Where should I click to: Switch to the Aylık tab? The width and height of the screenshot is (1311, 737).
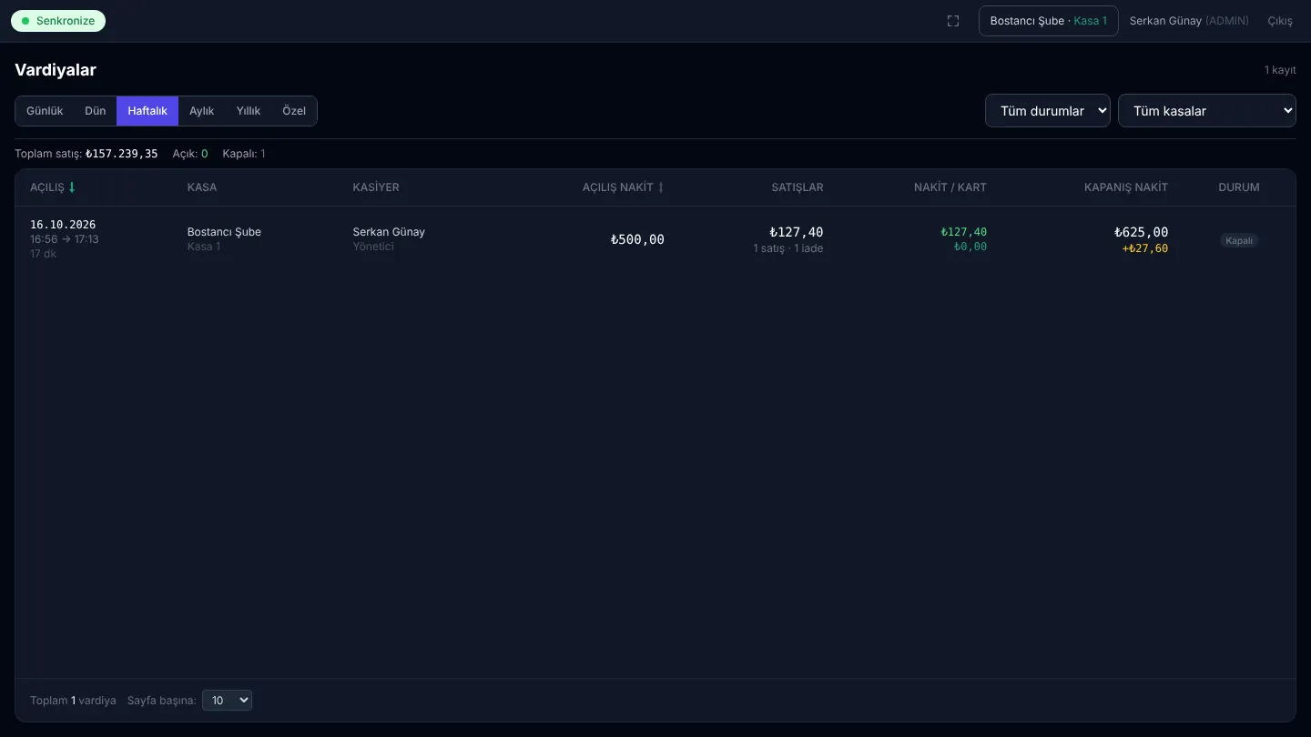pyautogui.click(x=202, y=111)
